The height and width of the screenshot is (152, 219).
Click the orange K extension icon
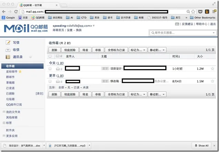(x=207, y=12)
